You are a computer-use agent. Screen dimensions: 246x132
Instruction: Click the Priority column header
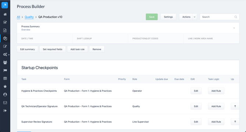tap(122, 79)
